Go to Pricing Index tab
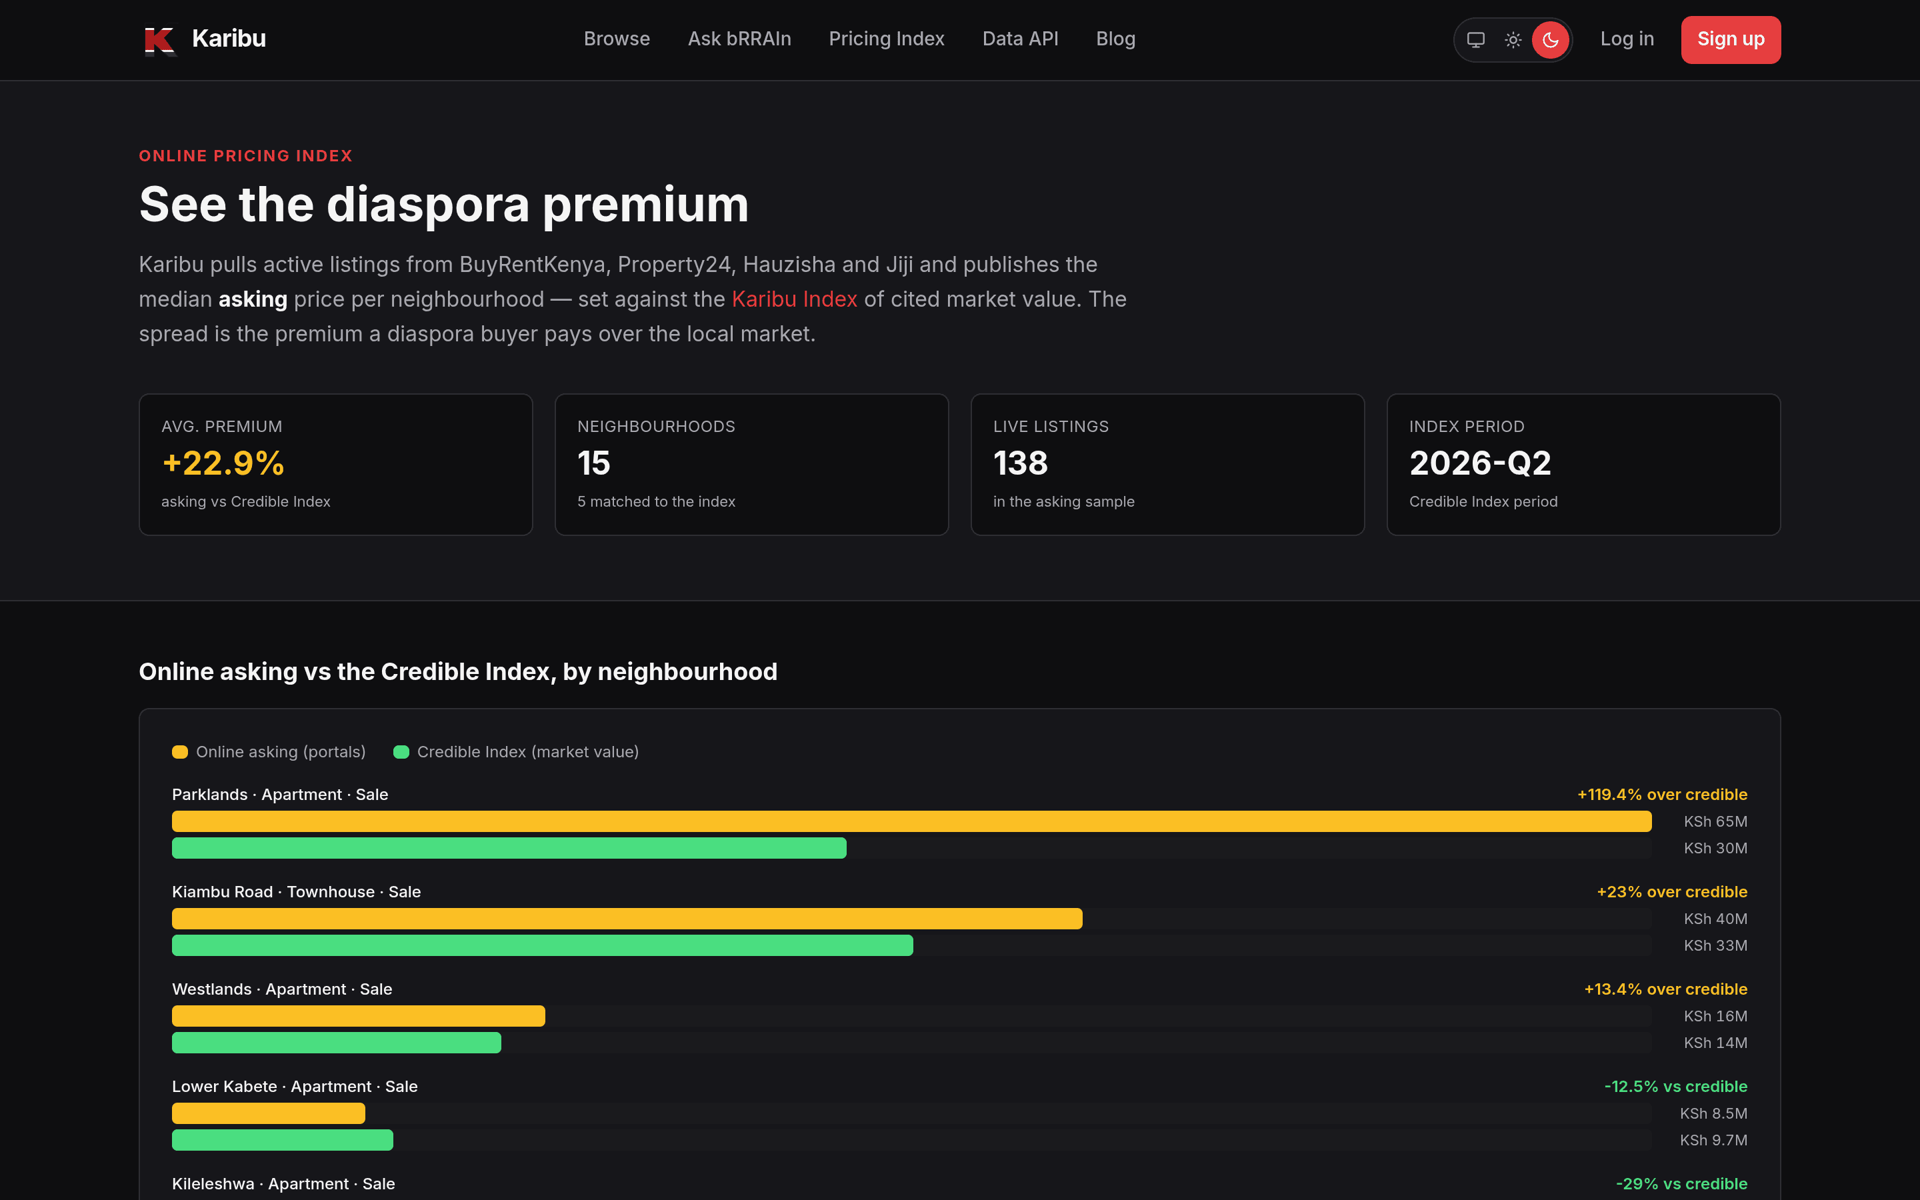Image resolution: width=1920 pixels, height=1200 pixels. point(886,39)
